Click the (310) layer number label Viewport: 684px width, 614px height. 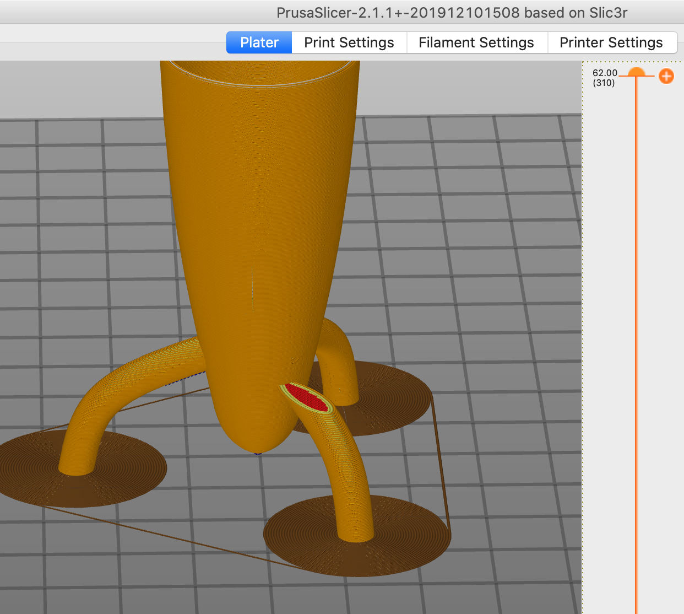click(x=604, y=83)
